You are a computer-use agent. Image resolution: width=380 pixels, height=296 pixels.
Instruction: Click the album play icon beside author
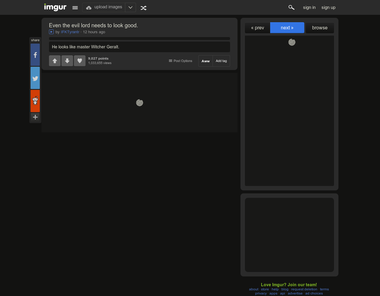[51, 32]
